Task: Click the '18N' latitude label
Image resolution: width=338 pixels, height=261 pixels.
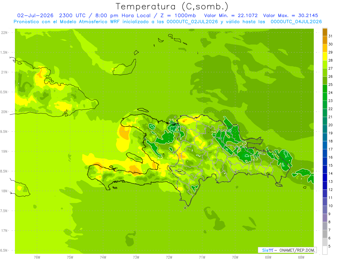Action: tap(5, 191)
